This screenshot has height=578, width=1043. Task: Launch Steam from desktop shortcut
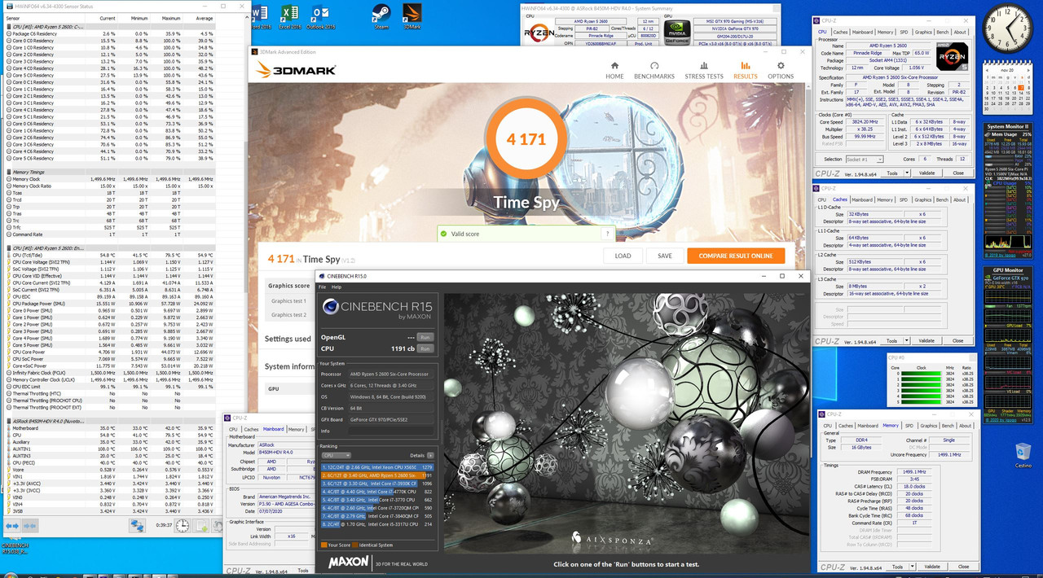click(x=380, y=17)
